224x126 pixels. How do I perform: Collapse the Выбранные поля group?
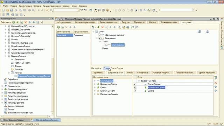pyautogui.click(x=139, y=81)
